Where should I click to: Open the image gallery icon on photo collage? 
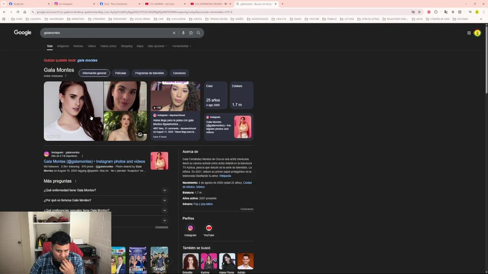click(x=140, y=134)
